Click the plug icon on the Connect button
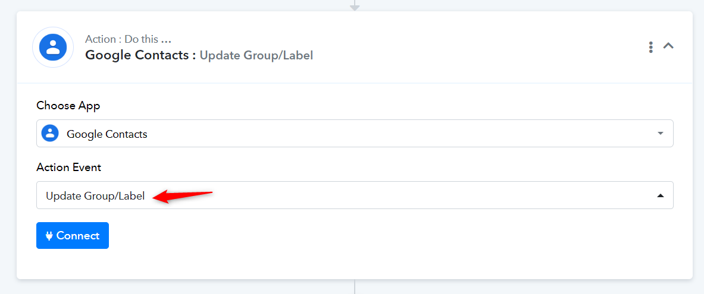This screenshot has width=704, height=294. pyautogui.click(x=49, y=236)
